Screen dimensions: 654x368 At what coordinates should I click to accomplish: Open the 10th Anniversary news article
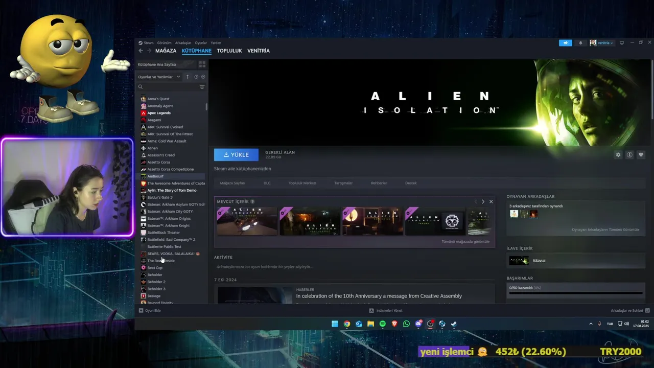click(x=379, y=296)
